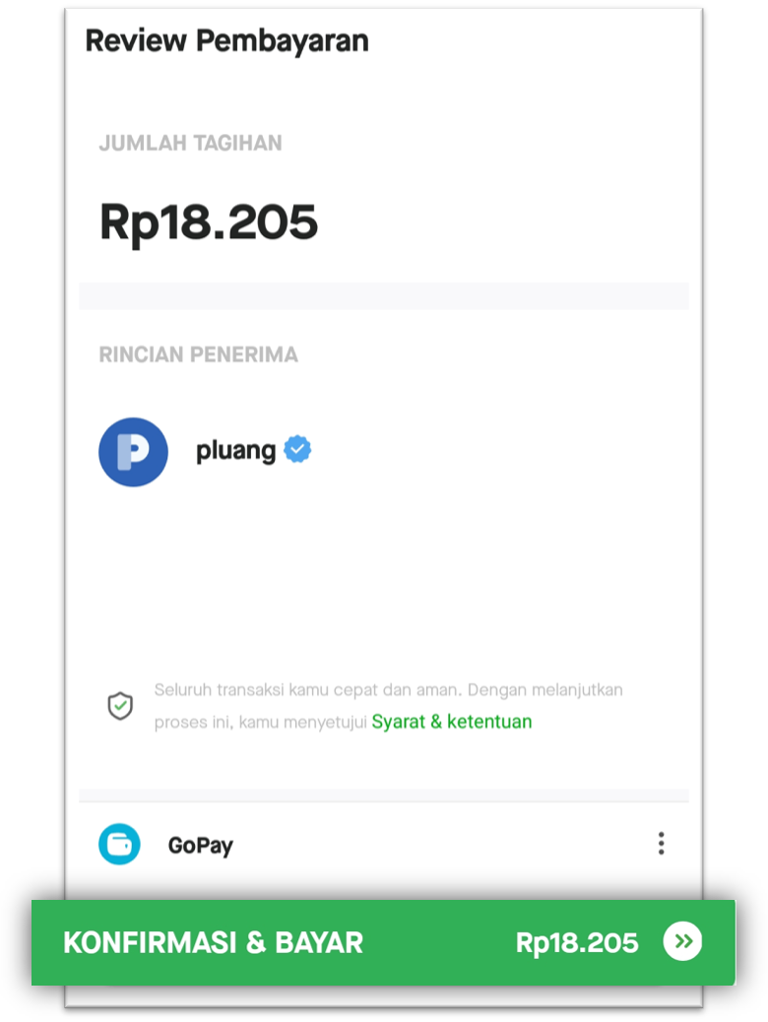Click the double-arrow icon on green button
768x1022 pixels.
[682, 941]
